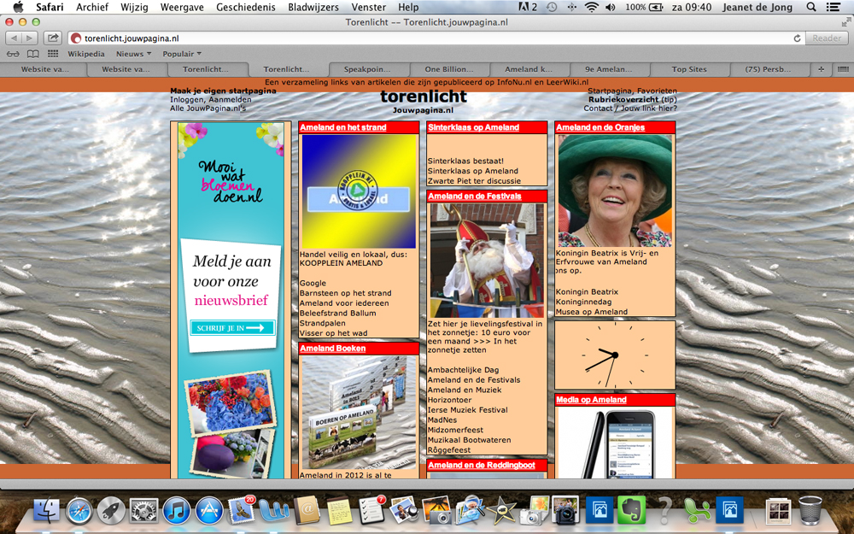This screenshot has width=854, height=534.
Task: Open Reading List glasses icon
Action: [13, 54]
